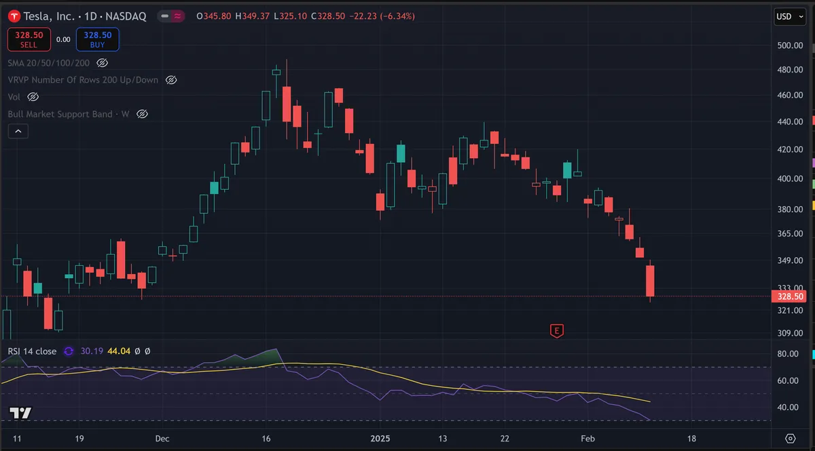815x451 pixels.
Task: Select the Bull Market Support Band label
Action: [69, 114]
